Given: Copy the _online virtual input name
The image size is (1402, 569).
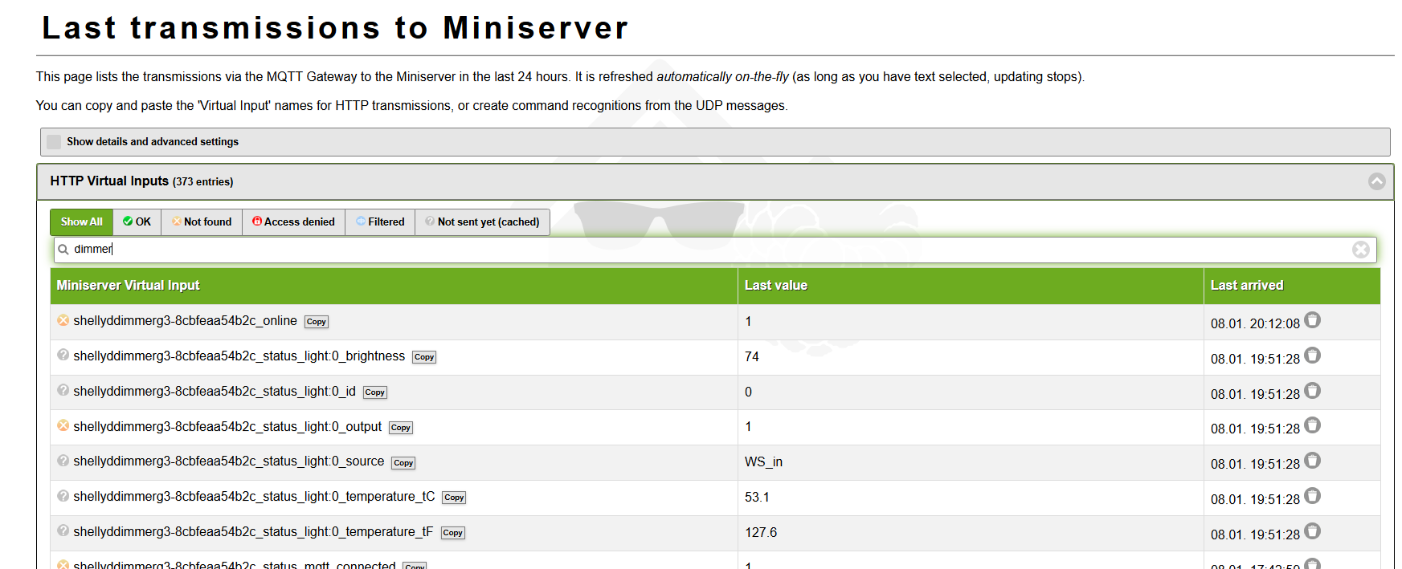Looking at the screenshot, I should pos(317,322).
